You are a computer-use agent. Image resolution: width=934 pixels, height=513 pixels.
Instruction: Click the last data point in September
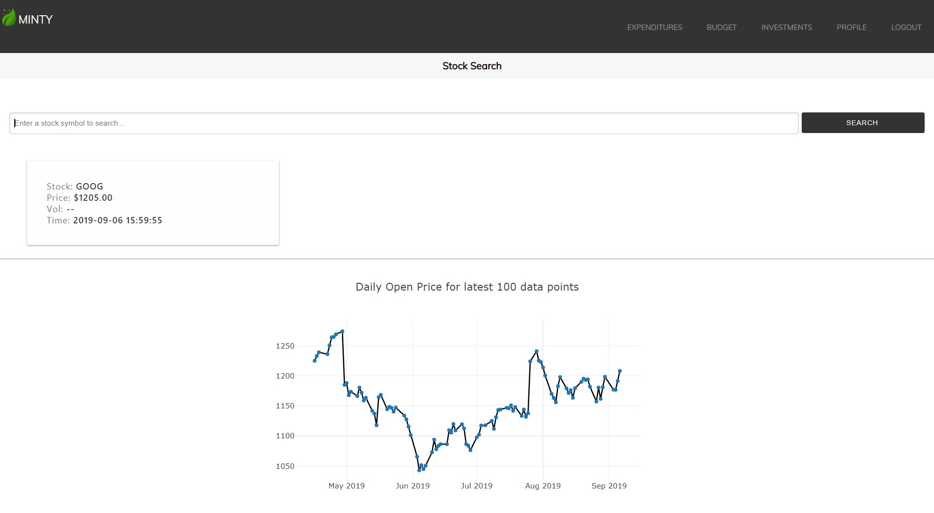point(620,371)
